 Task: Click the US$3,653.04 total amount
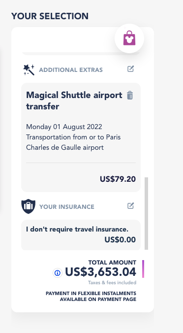point(100,272)
